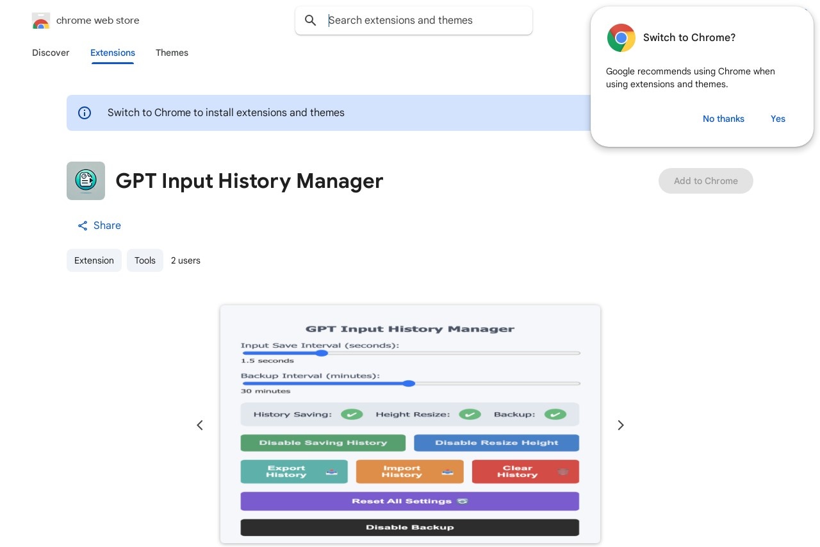The image size is (820, 547).
Task: Focus the Search extensions and themes field
Action: point(414,21)
